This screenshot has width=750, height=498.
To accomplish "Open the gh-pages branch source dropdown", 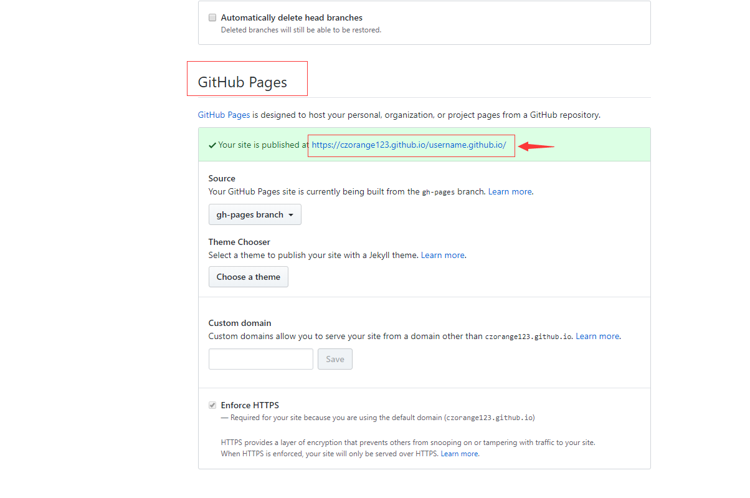I will click(x=255, y=214).
